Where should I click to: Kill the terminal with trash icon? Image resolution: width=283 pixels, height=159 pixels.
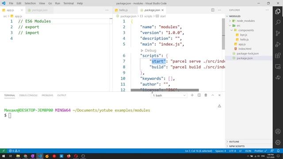pos(206,95)
